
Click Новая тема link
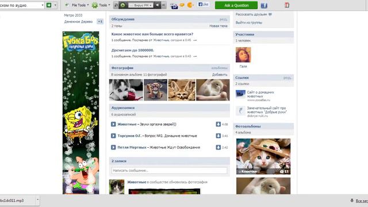click(218, 26)
